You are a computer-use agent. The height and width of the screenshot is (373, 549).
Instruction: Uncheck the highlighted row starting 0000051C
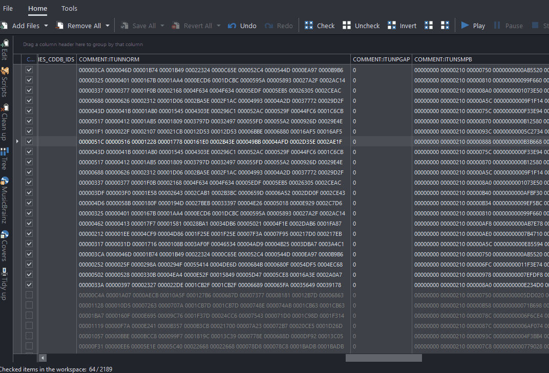(29, 142)
